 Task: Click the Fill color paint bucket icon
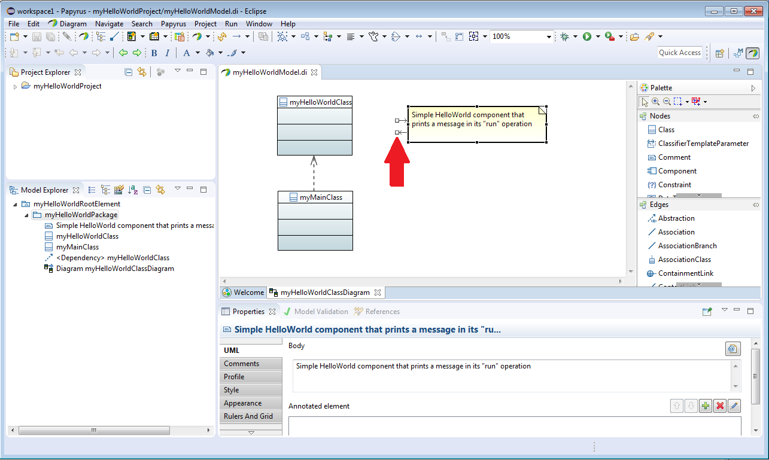coord(209,53)
